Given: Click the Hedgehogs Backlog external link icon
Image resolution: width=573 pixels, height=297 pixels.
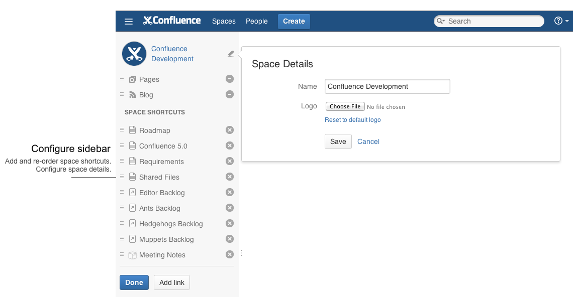Looking at the screenshot, I should pyautogui.click(x=133, y=223).
